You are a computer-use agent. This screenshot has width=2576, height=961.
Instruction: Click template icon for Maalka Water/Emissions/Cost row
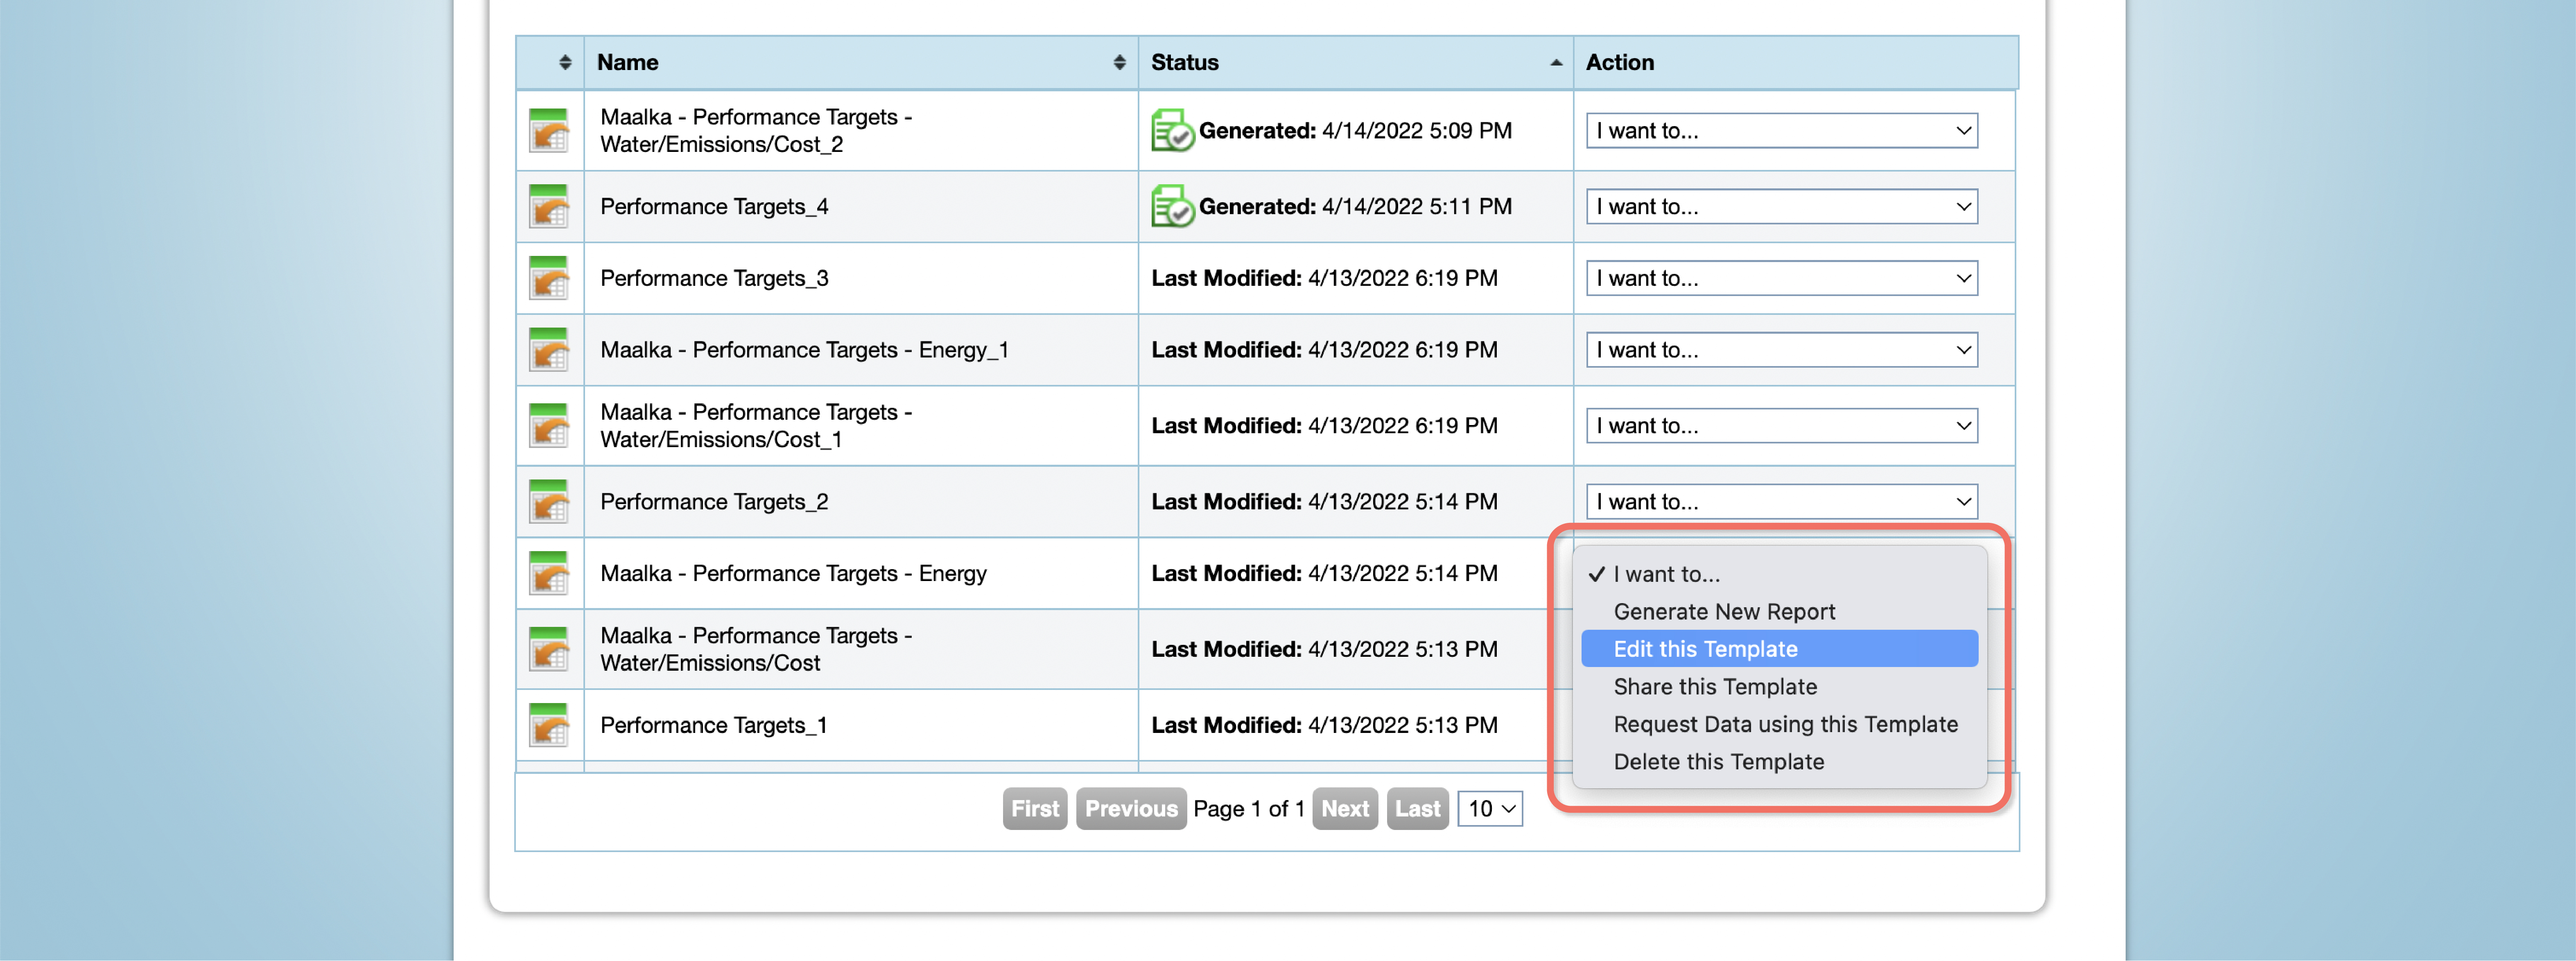click(549, 650)
